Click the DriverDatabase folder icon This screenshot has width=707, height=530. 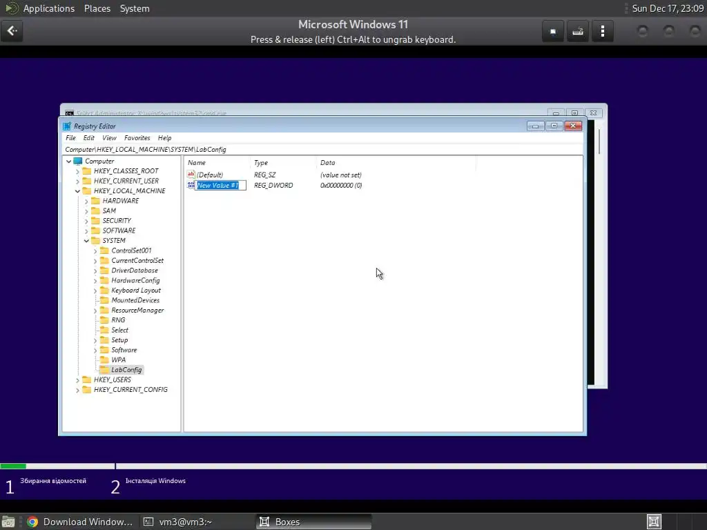click(105, 271)
